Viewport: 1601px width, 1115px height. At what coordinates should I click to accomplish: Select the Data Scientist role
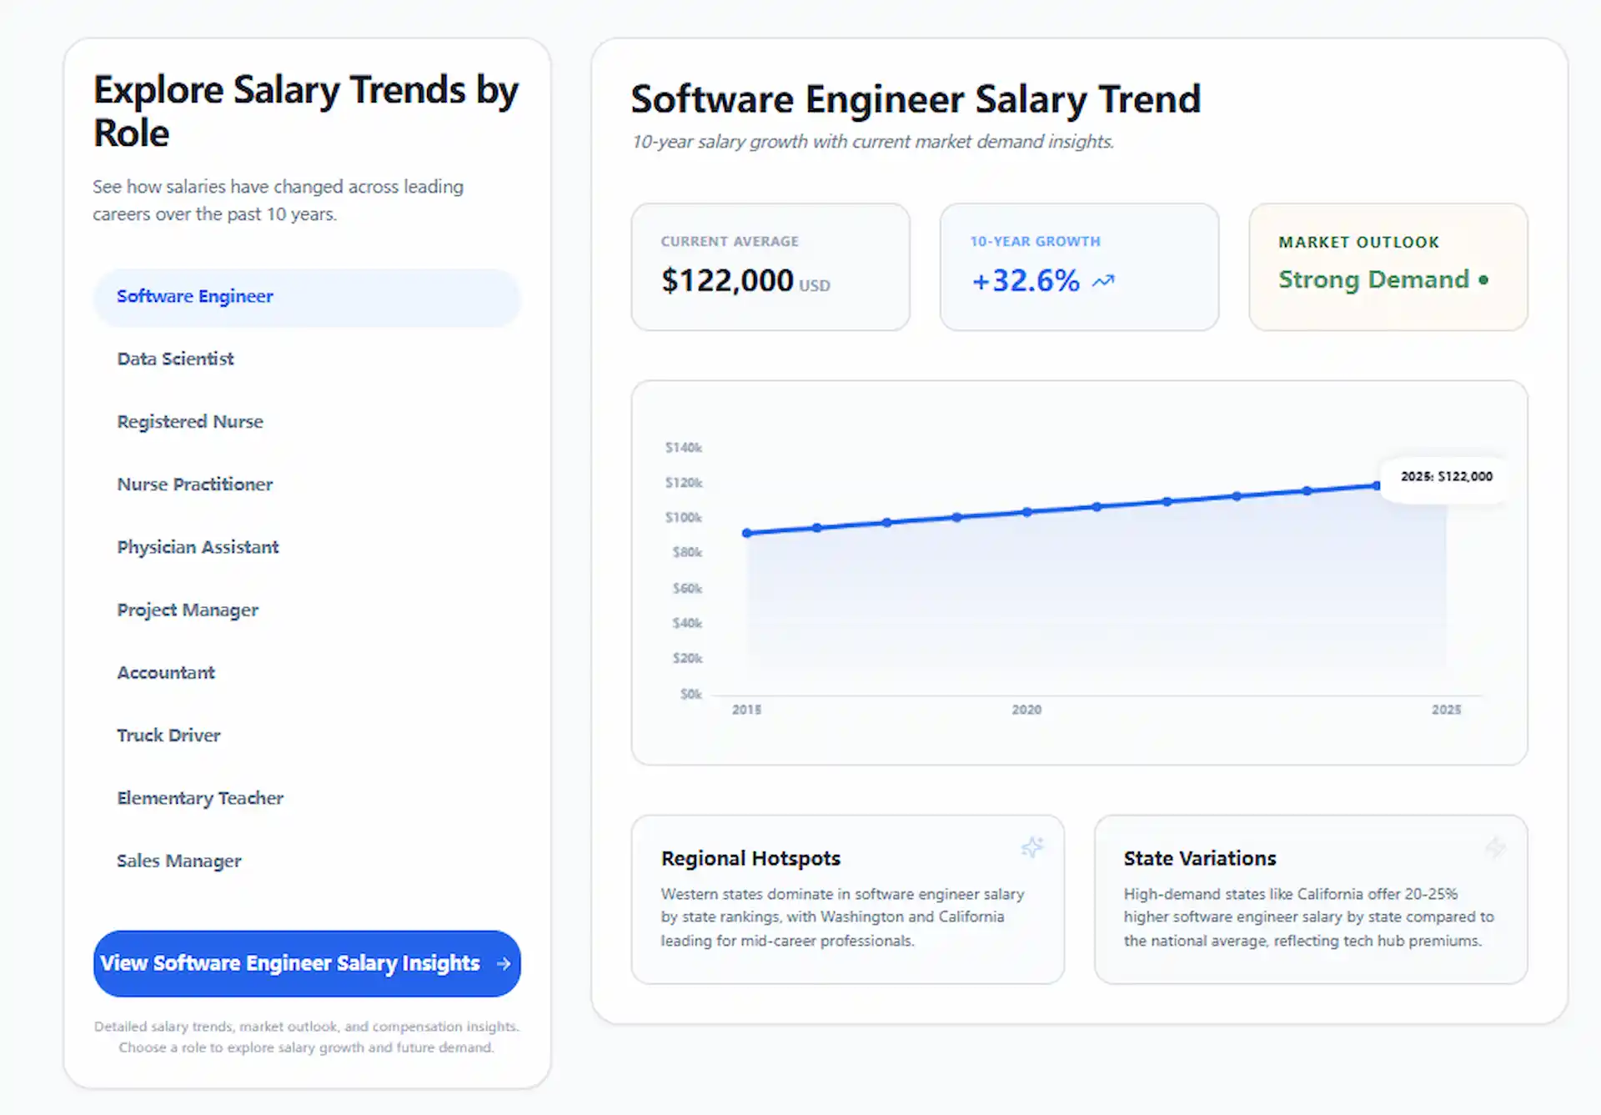(x=307, y=359)
